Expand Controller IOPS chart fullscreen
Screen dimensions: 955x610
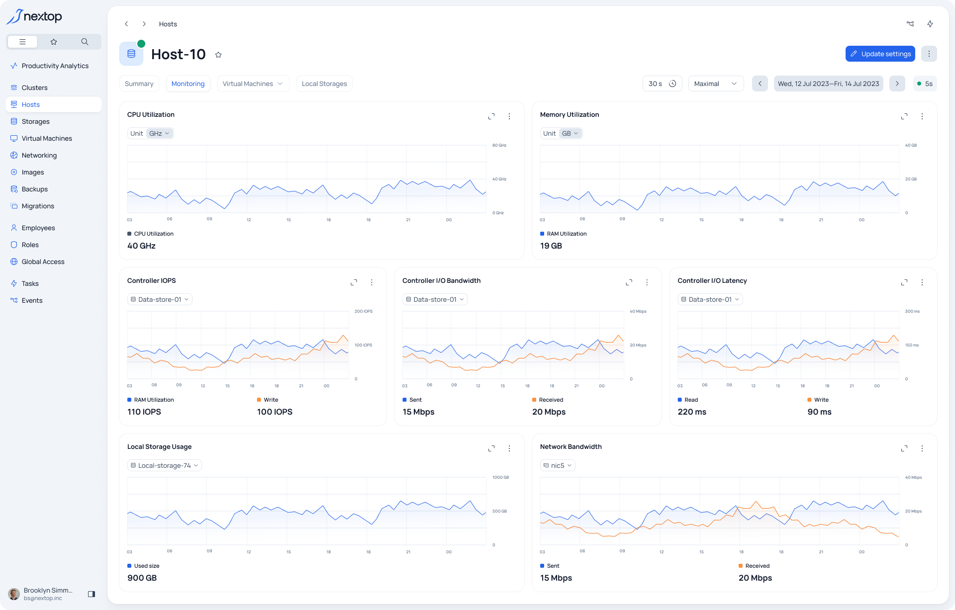click(354, 282)
